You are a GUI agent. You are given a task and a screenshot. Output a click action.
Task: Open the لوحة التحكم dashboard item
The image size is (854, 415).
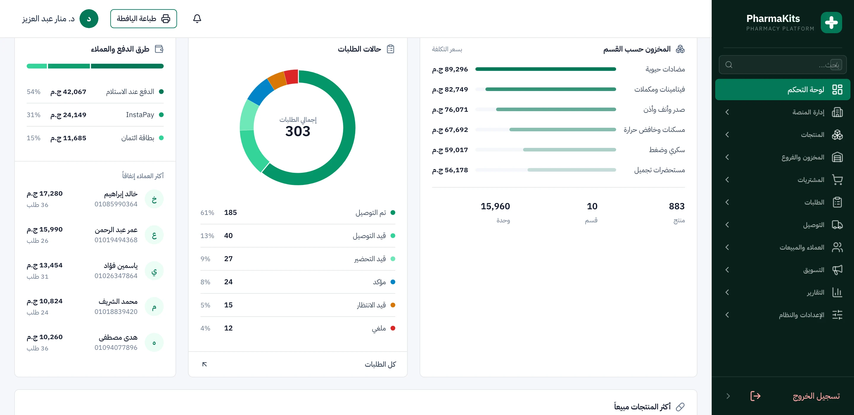(783, 90)
